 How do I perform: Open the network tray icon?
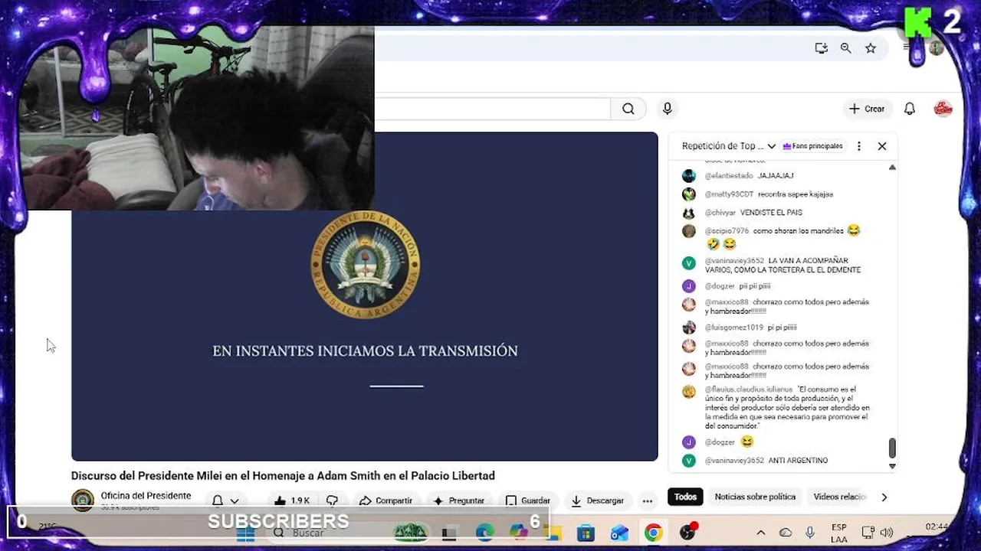point(868,533)
